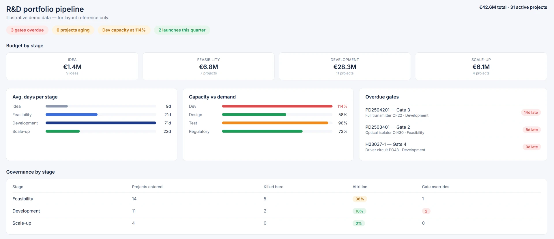
Task: Click the "0%" attrition badge
Action: [359, 223]
